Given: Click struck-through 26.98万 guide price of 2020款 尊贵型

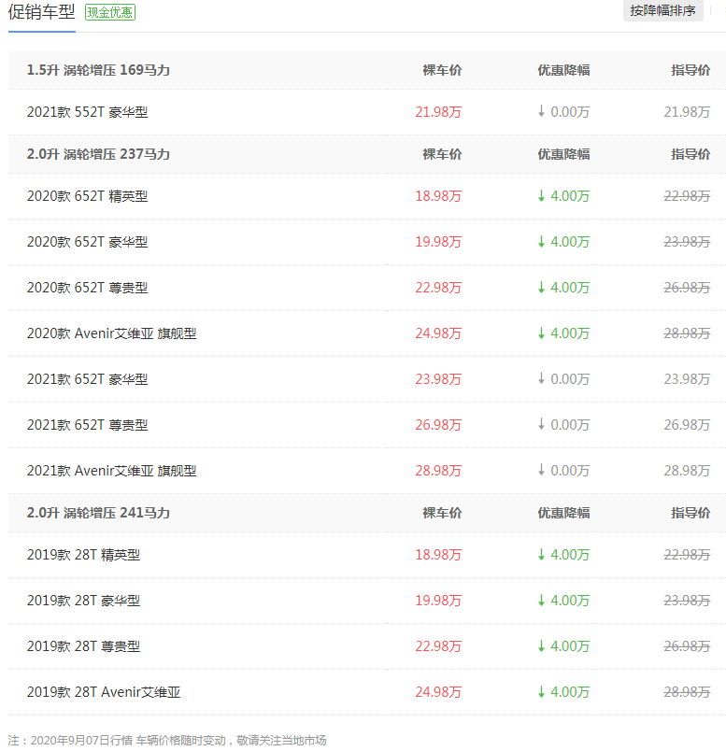Looking at the screenshot, I should 687,288.
